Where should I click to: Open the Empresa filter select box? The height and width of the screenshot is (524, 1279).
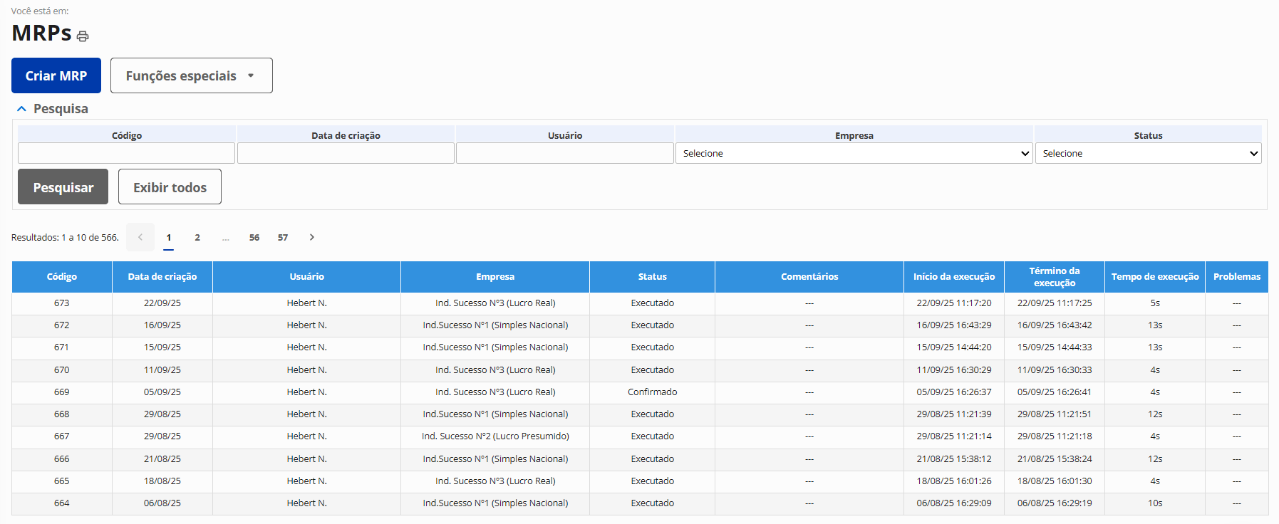854,153
